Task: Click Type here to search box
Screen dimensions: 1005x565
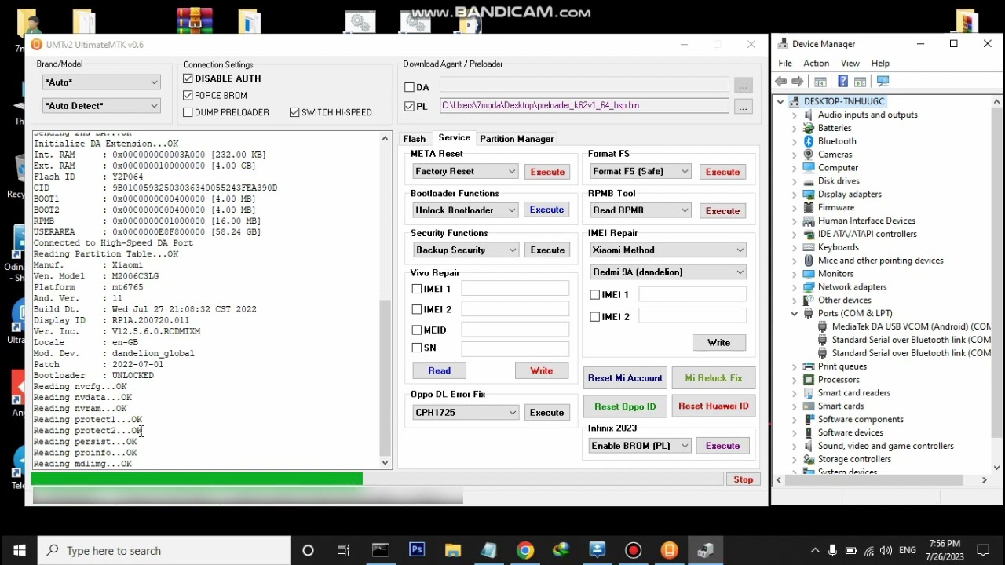Action: coord(164,551)
